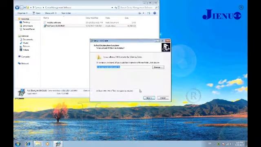Sort files by Type column header
The height and width of the screenshot is (147, 261).
click(x=108, y=18)
